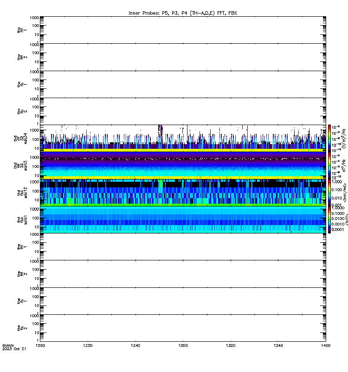
Task: Click the '0.0010' color bar tick value
Action: point(338,224)
